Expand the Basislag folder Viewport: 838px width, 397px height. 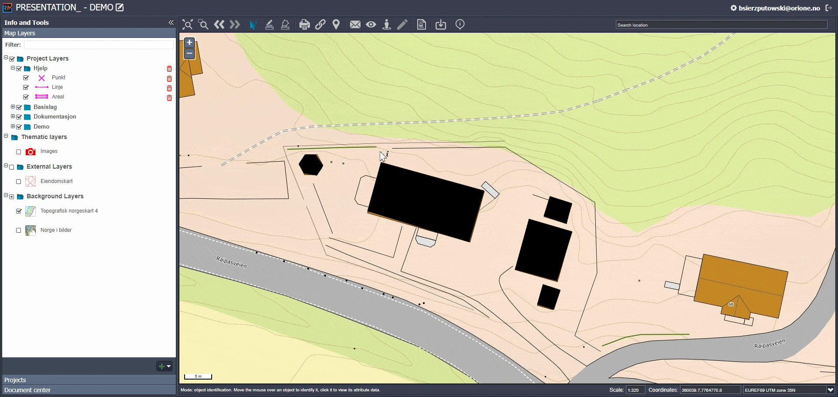[13, 106]
